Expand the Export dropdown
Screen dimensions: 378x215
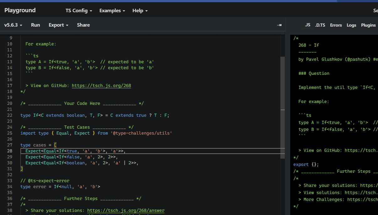(x=58, y=25)
